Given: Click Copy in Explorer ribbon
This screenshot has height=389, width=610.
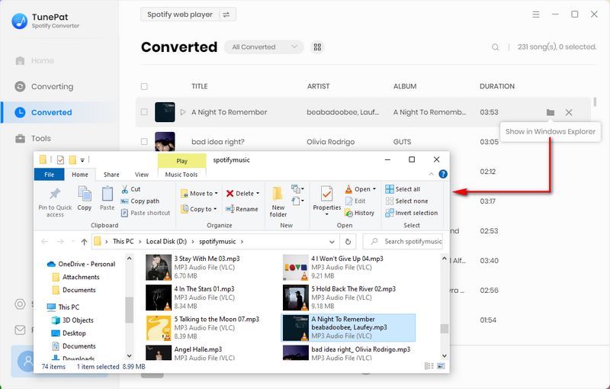Looking at the screenshot, I should [x=85, y=199].
